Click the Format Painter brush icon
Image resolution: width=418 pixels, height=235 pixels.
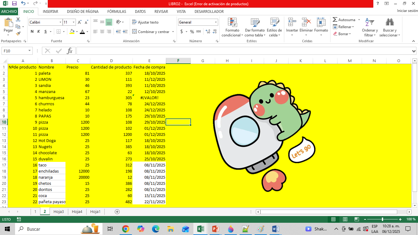(x=18, y=34)
